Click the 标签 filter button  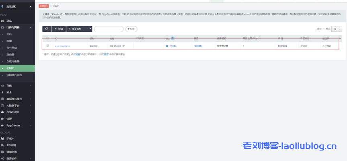coord(131,29)
